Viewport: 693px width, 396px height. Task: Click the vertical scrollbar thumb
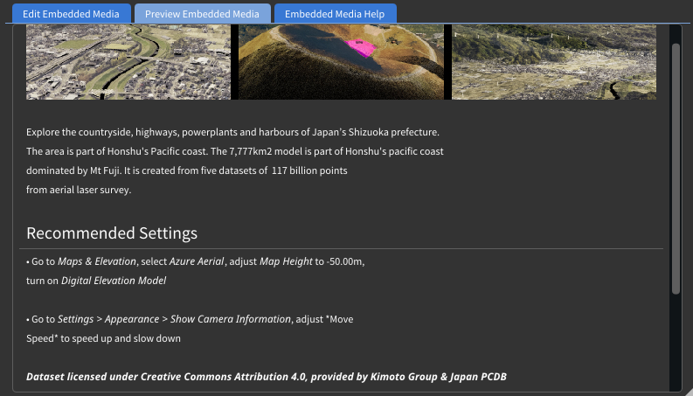click(675, 166)
